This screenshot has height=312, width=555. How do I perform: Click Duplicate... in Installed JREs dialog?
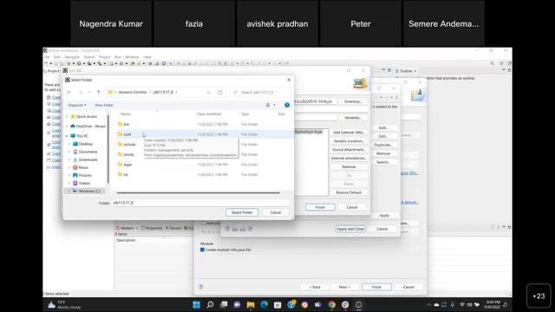[x=383, y=145]
